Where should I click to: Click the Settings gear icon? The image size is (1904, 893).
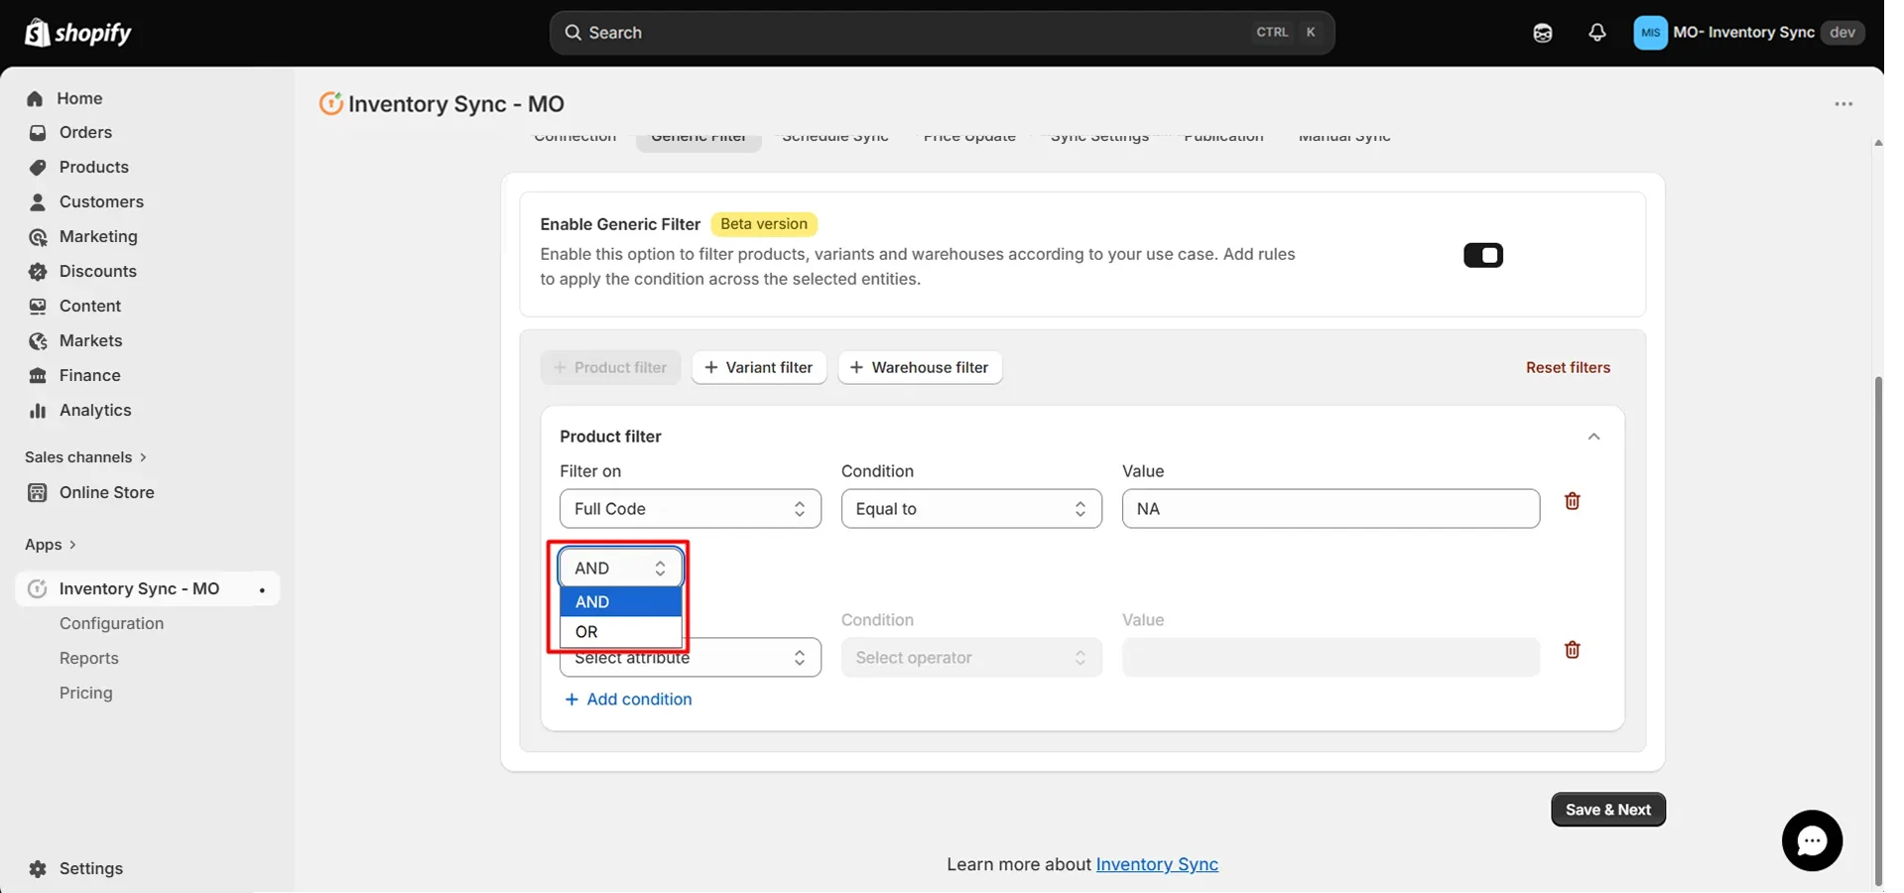[38, 869]
